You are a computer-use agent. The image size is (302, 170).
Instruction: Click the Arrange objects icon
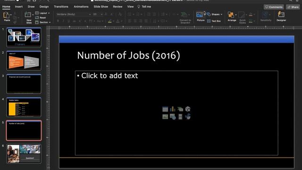point(231,15)
